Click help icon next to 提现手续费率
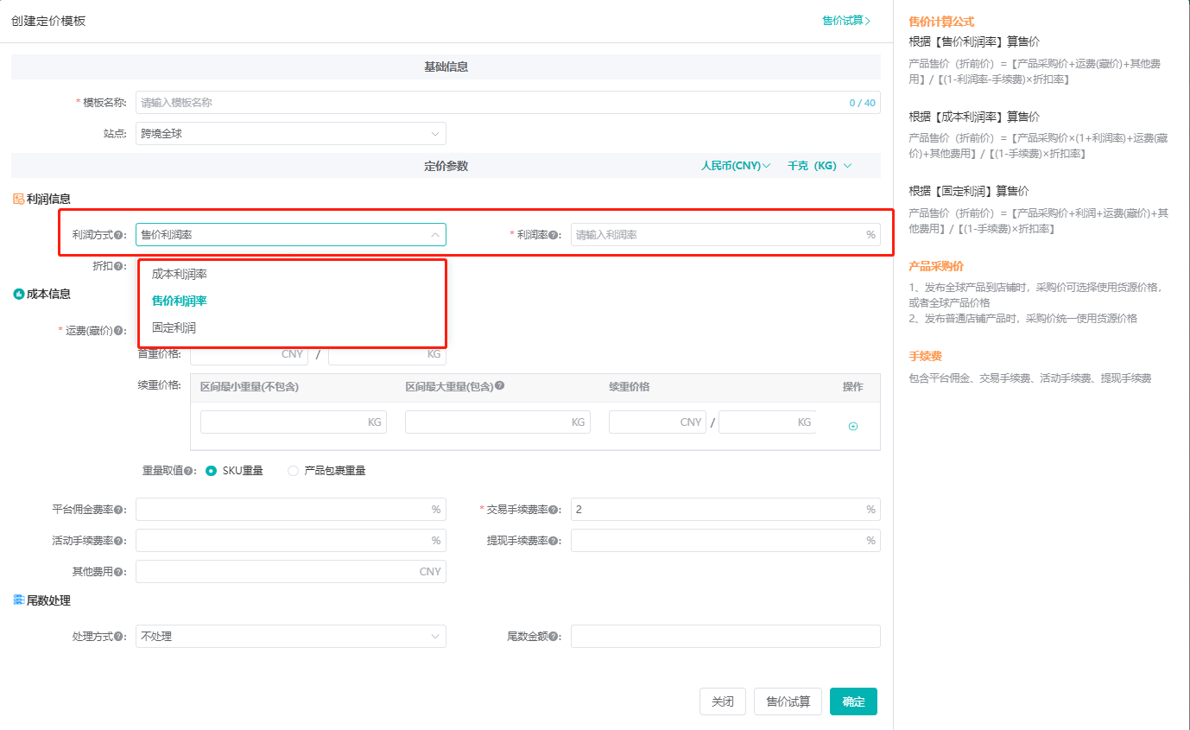Screen dimensions: 1190x730 tap(554, 542)
